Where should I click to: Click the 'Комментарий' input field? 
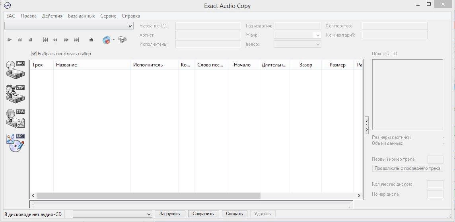pos(395,35)
